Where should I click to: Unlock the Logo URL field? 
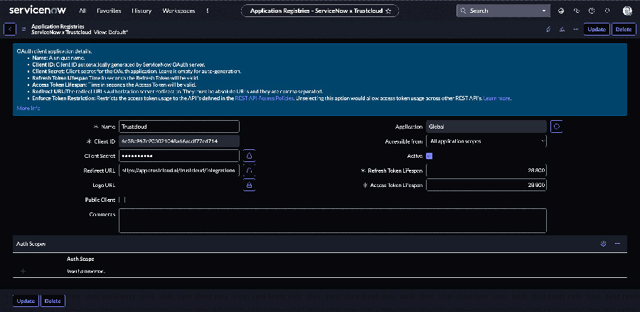pyautogui.click(x=249, y=185)
